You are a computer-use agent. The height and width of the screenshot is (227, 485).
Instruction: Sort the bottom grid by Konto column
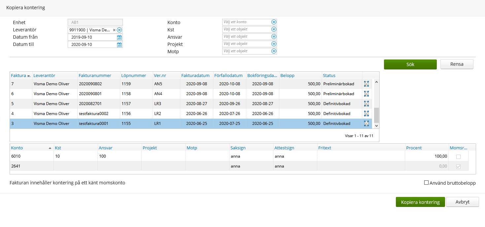coord(17,148)
